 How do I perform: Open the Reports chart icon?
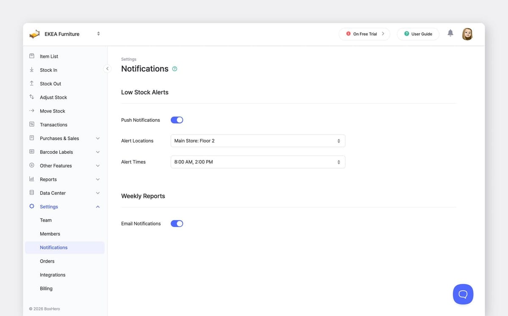(x=31, y=179)
